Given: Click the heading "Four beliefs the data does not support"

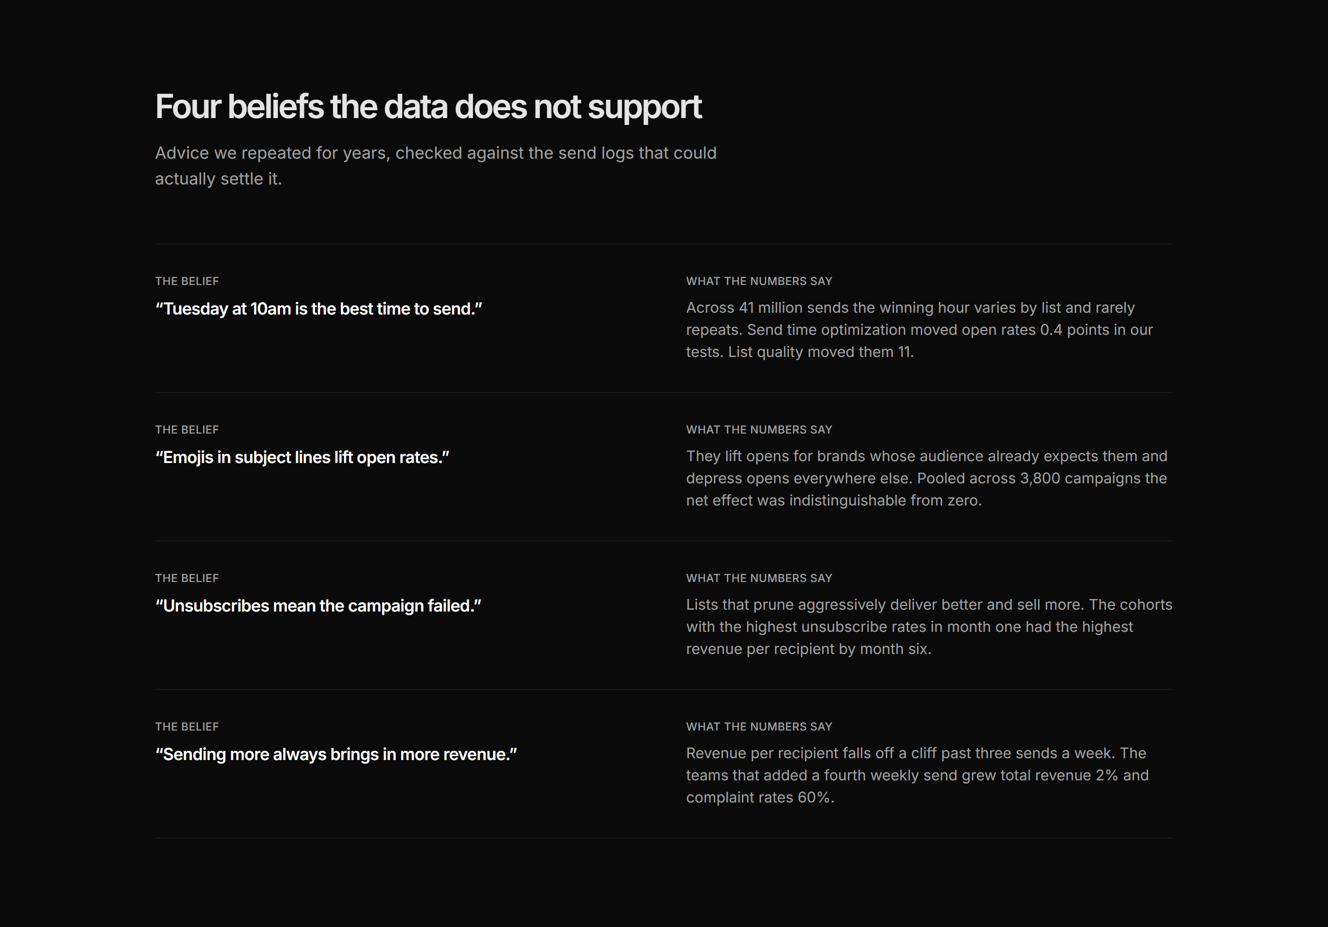Looking at the screenshot, I should pos(428,107).
